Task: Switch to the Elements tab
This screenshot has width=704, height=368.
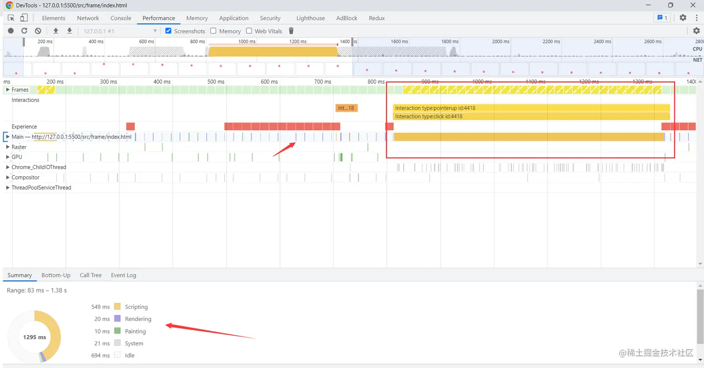Action: [x=54, y=18]
